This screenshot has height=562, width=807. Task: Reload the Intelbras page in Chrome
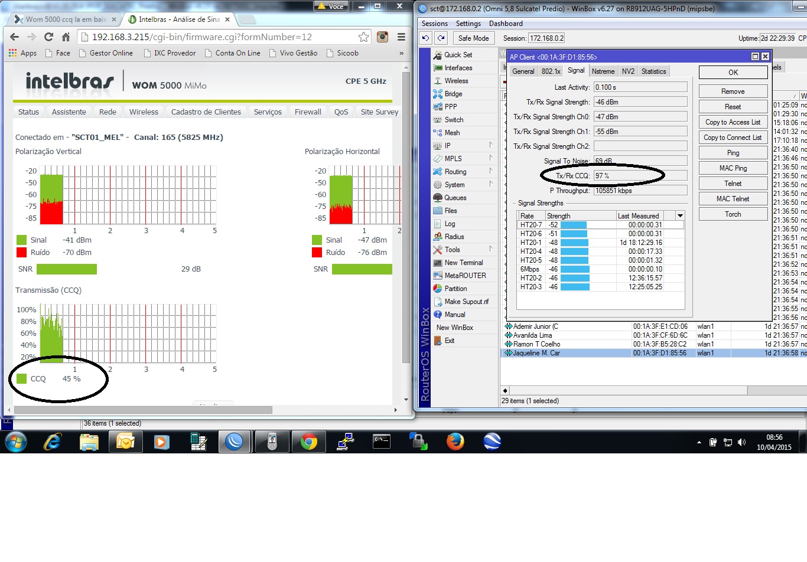click(48, 37)
